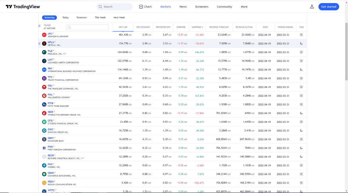348x193 pixels.
Task: Click the Halliburton company logo
Action: tap(44, 96)
